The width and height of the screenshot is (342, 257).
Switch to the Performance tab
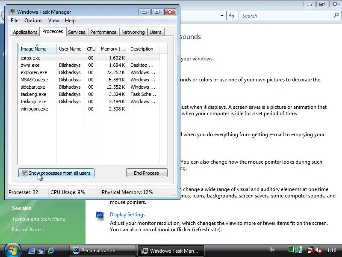(103, 32)
